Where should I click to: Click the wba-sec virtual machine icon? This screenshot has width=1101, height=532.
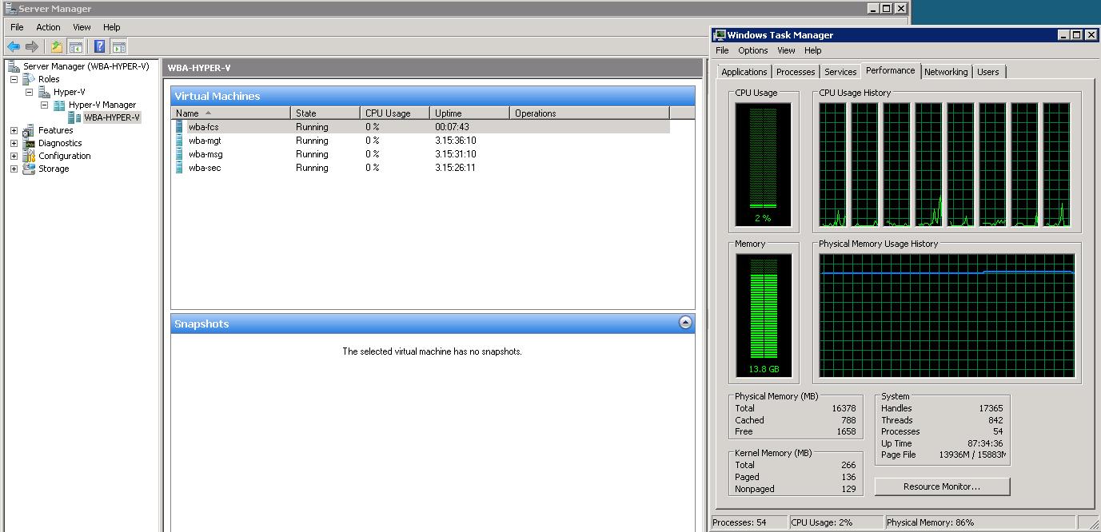click(180, 167)
